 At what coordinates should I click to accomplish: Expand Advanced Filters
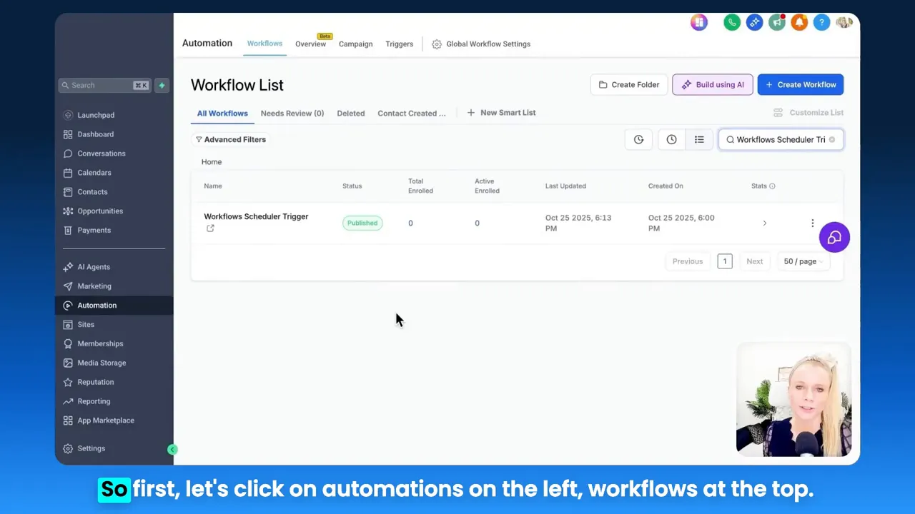pos(231,140)
